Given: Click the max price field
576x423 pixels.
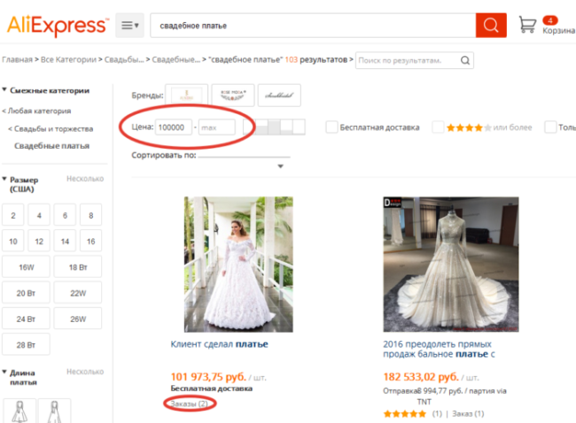Looking at the screenshot, I should click(x=217, y=127).
